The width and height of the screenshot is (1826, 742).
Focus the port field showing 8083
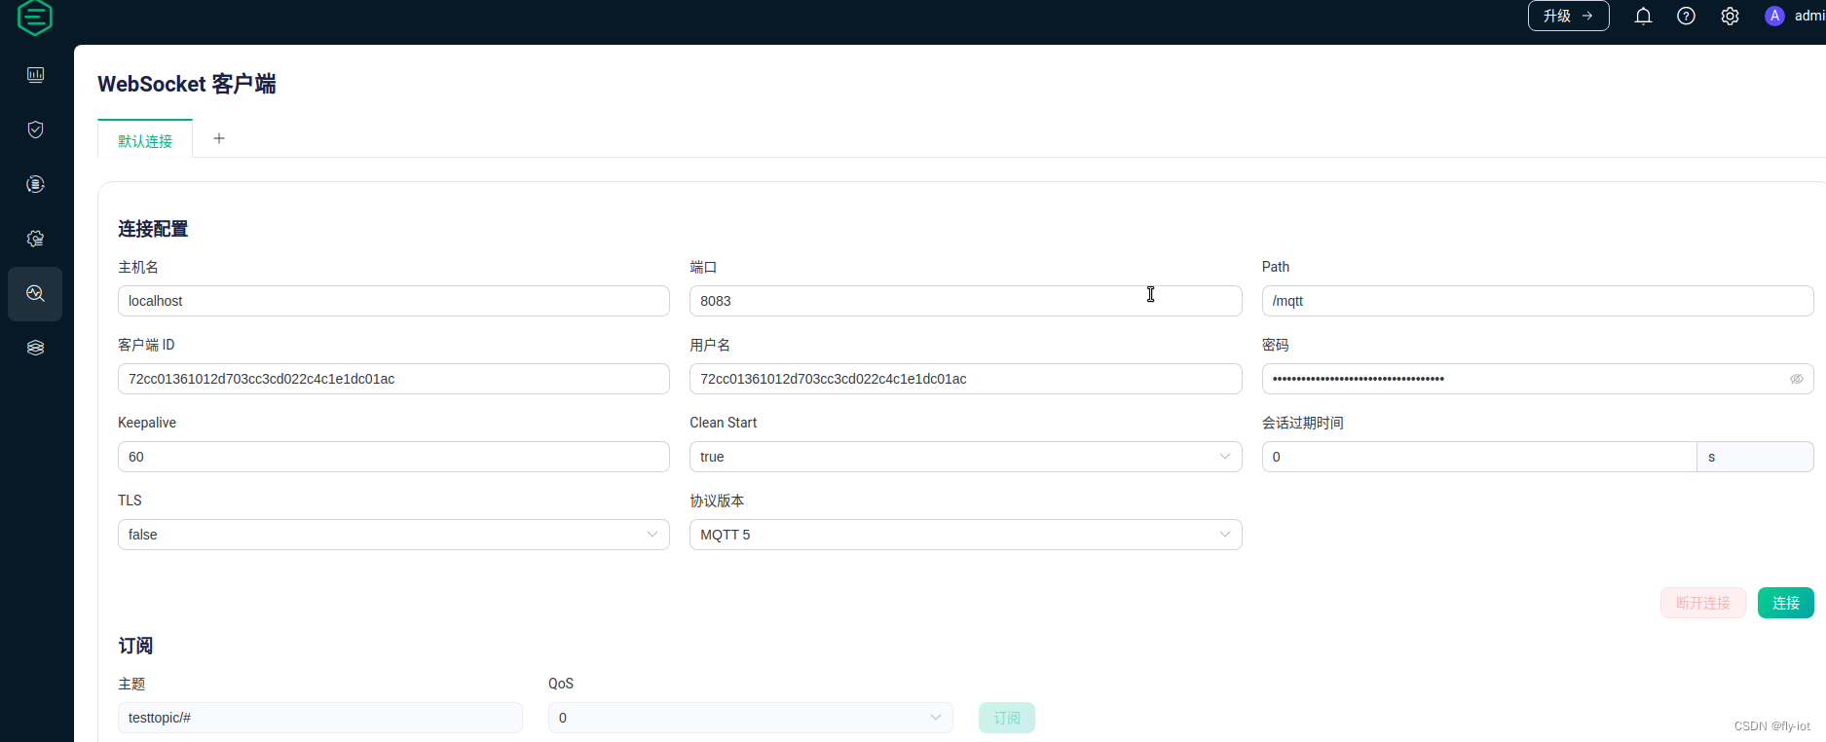click(965, 301)
